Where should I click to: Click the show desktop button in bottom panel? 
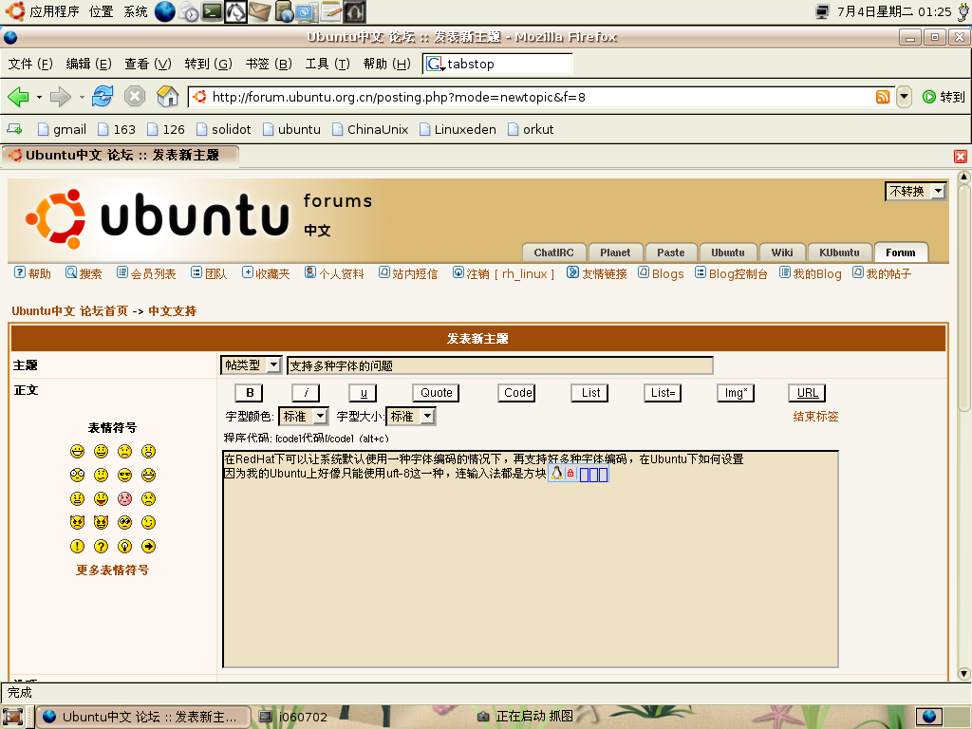tap(12, 717)
